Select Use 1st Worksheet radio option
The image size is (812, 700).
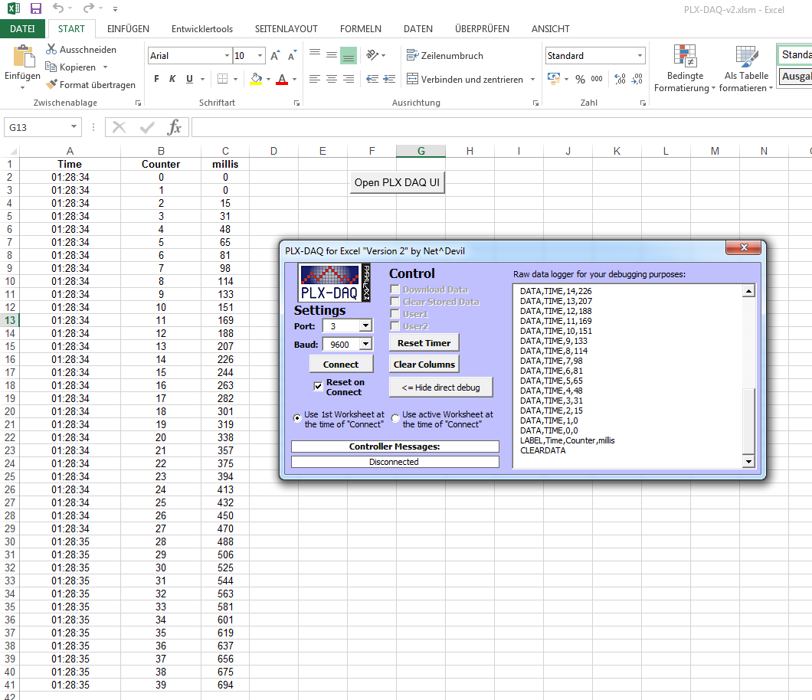pyautogui.click(x=297, y=418)
